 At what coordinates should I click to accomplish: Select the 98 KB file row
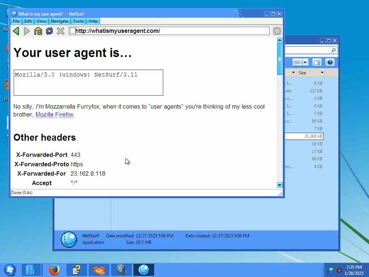[x=304, y=159]
